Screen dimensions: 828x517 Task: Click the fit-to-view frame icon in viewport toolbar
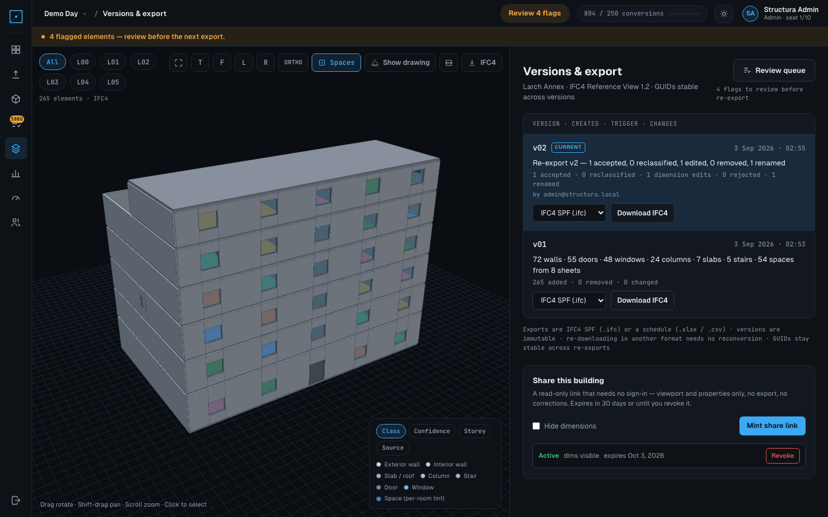(178, 63)
